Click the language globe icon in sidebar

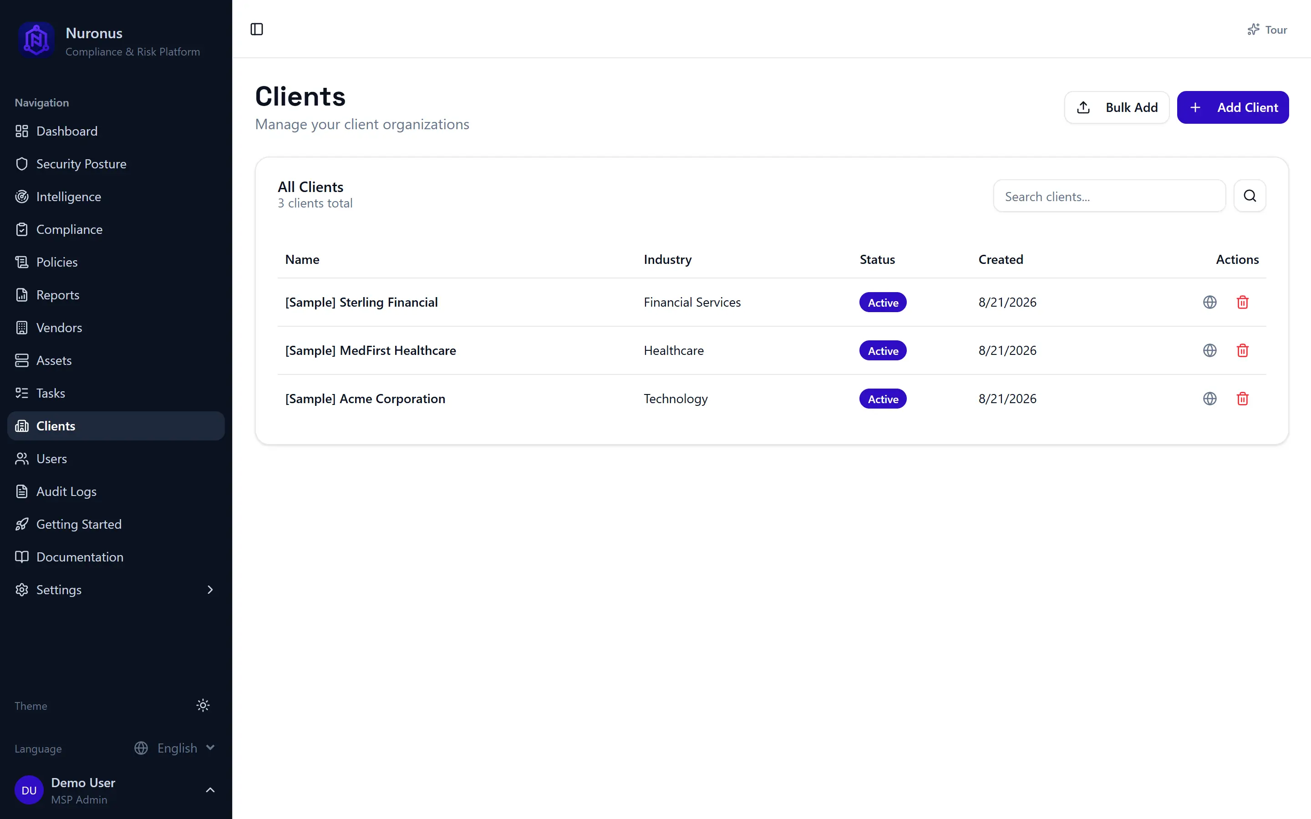[141, 748]
